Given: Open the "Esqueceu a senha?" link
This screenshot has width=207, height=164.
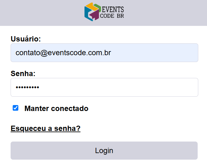Looking at the screenshot, I should pos(46,129).
